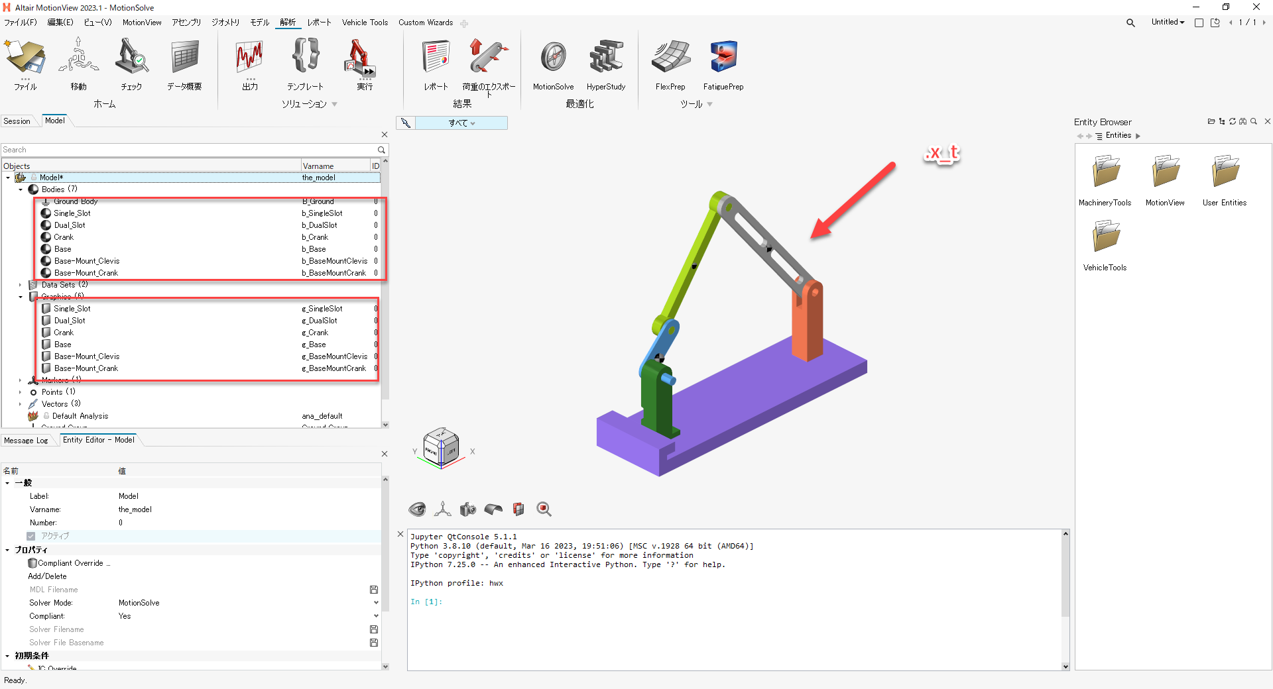Open the Compliant dropdown
The image size is (1273, 689).
click(x=376, y=616)
